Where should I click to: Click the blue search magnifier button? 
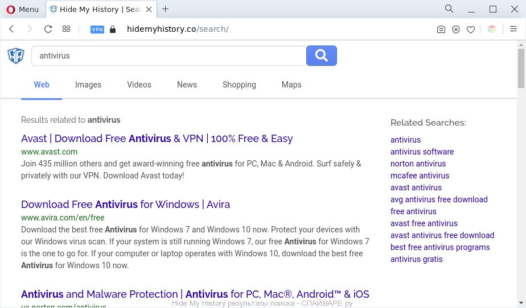point(322,56)
